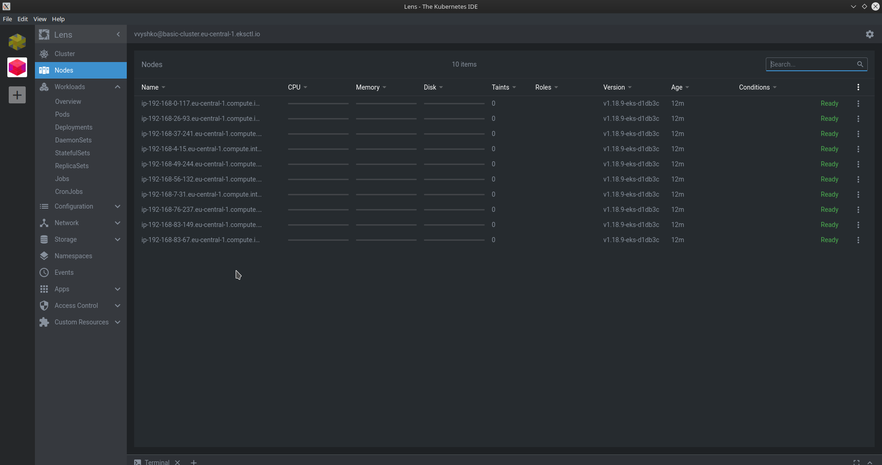Open actions menu for node ip-192-168-49-244
This screenshot has width=882, height=465.
pyautogui.click(x=858, y=164)
